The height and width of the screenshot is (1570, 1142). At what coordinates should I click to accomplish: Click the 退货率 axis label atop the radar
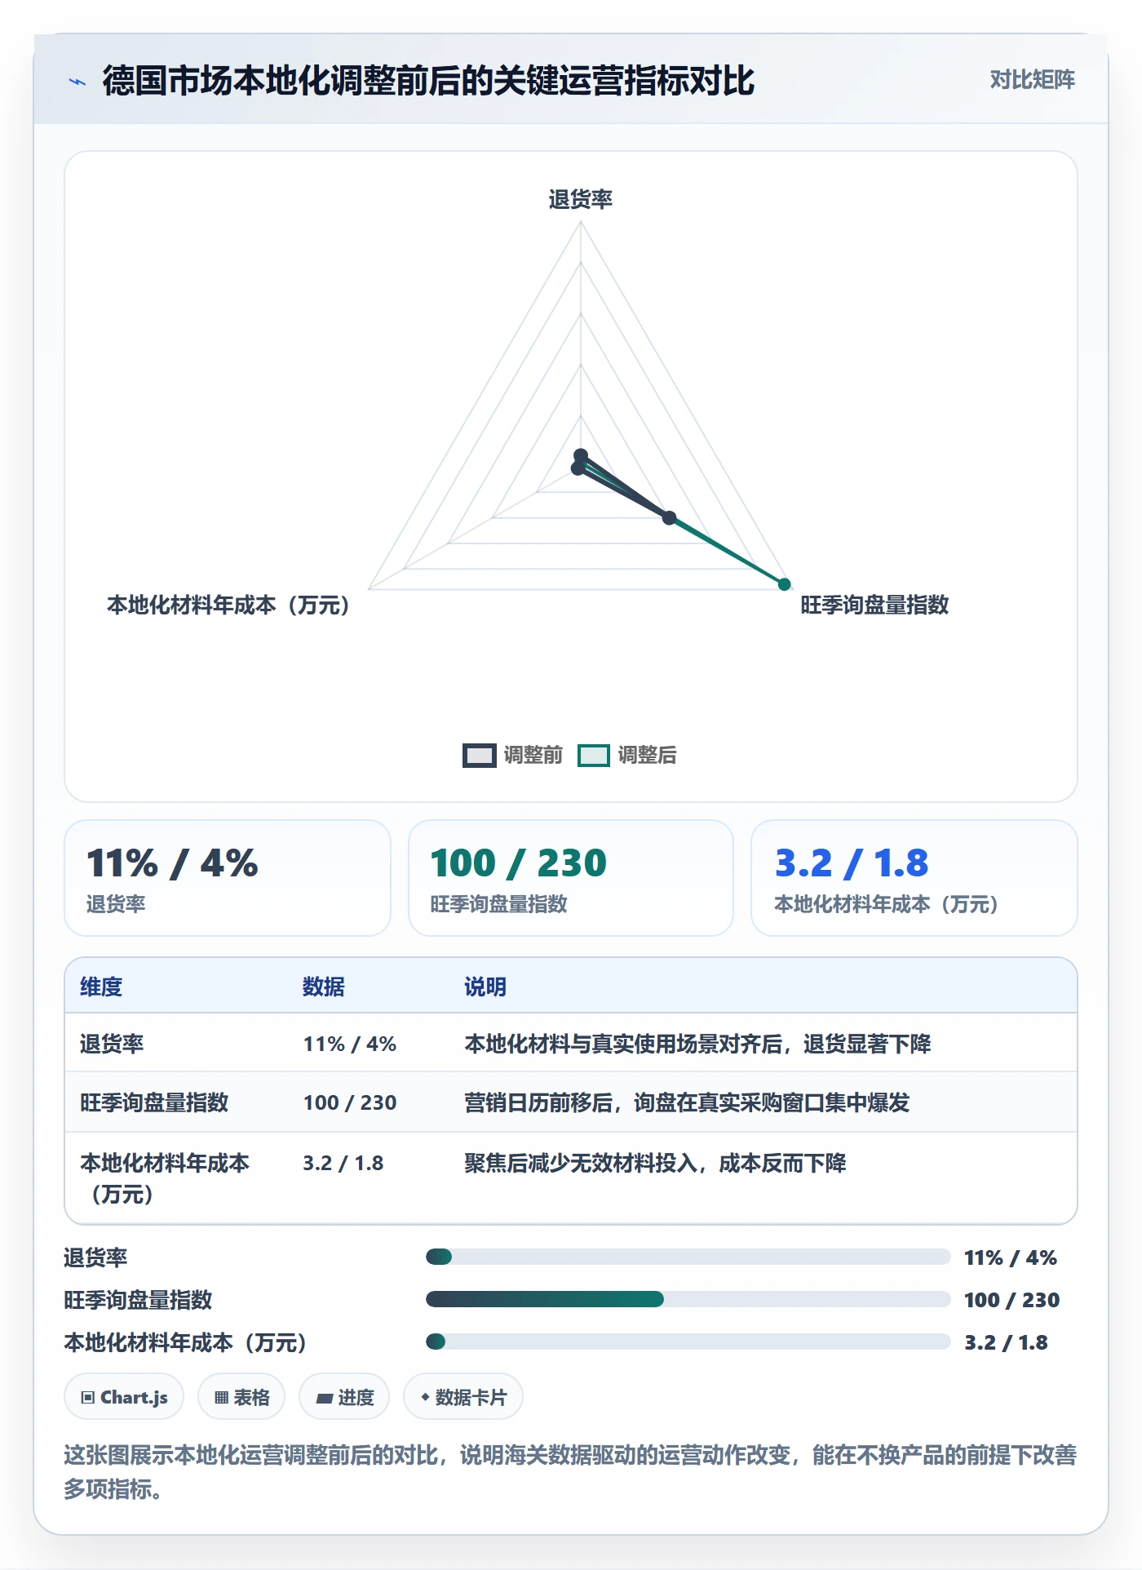coord(581,199)
